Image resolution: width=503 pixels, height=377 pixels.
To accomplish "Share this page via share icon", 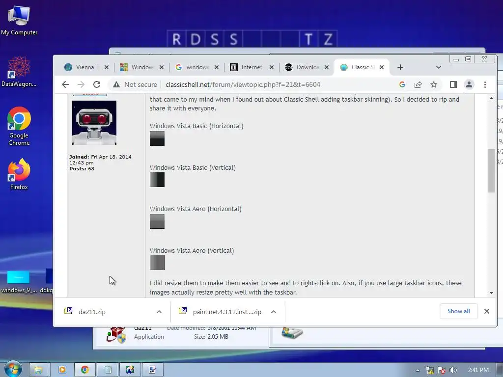I will click(418, 84).
